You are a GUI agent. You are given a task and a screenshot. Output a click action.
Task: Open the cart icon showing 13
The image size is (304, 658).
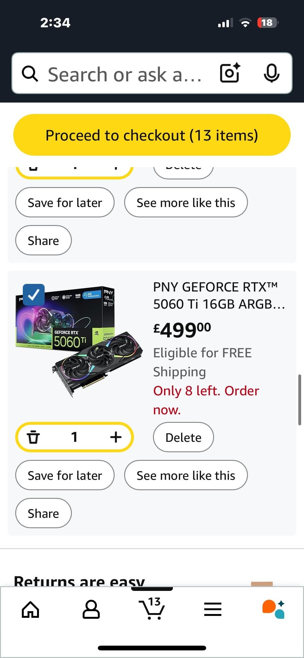click(152, 608)
